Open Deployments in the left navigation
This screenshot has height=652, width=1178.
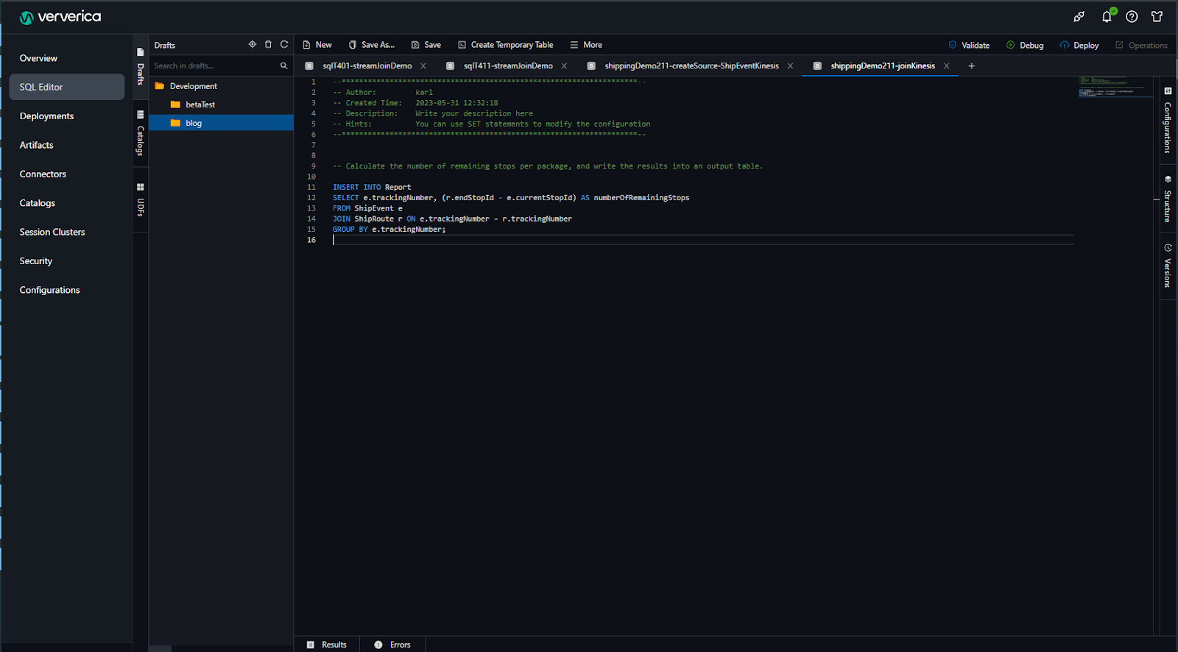click(46, 116)
